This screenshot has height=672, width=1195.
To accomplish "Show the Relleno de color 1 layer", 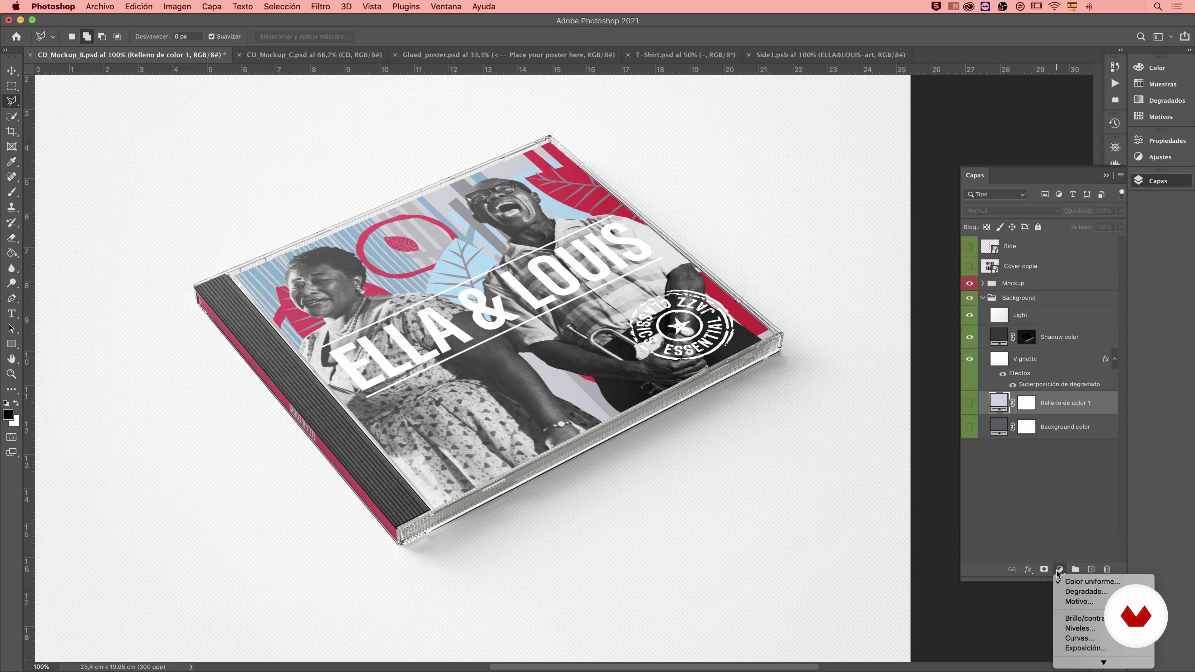I will pos(970,403).
